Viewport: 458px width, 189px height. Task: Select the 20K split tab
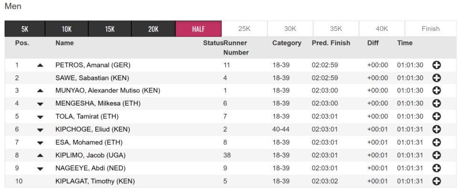coord(153,29)
